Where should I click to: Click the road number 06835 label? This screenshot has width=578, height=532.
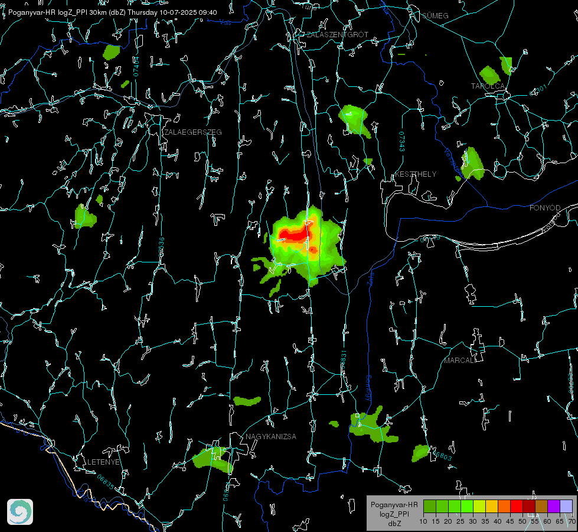point(106,482)
